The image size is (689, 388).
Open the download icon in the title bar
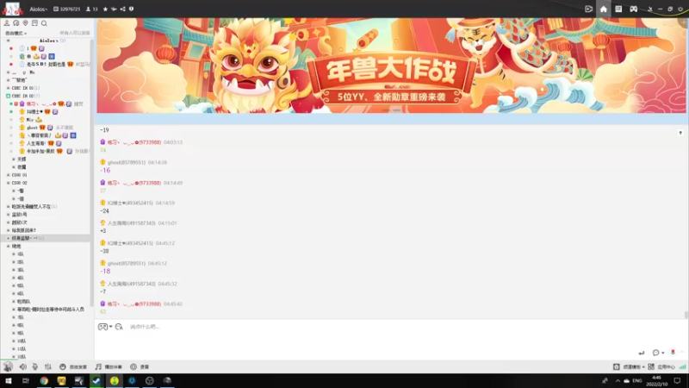tap(650, 9)
